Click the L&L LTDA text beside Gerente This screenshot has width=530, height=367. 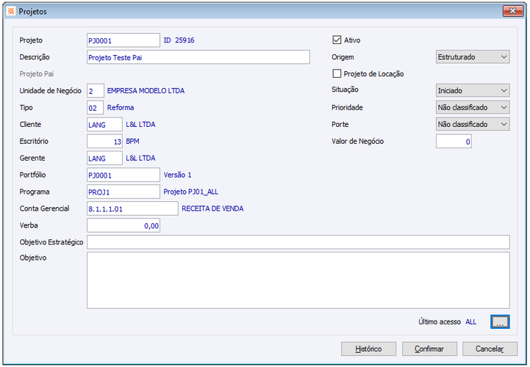[140, 158]
